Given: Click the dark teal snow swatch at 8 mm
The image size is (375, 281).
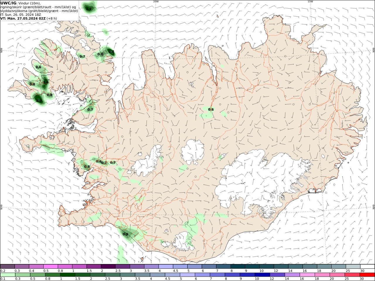Looking at the screenshot, I should [238, 267].
